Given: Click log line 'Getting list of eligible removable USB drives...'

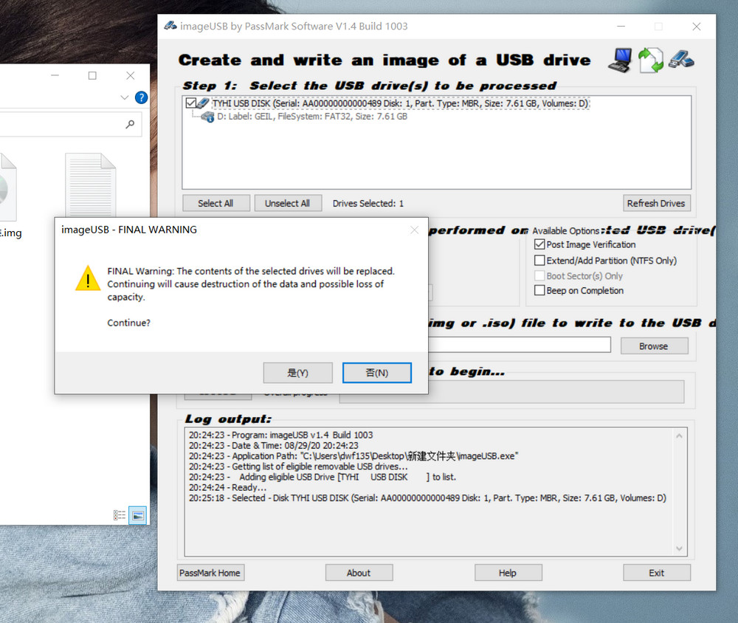Looking at the screenshot, I should [298, 467].
